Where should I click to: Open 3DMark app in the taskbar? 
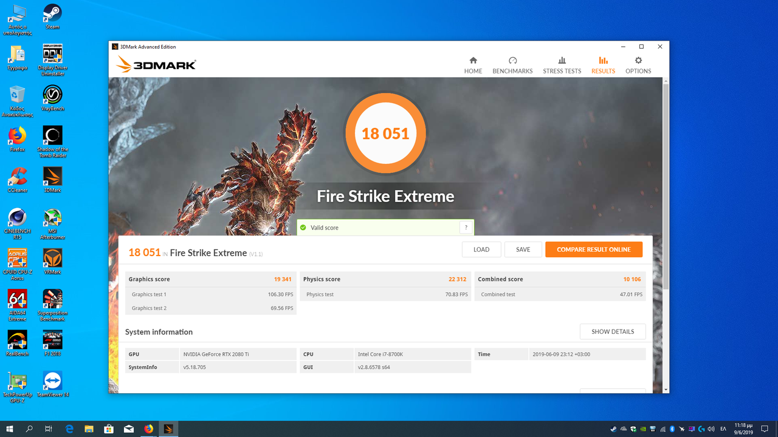tap(168, 429)
